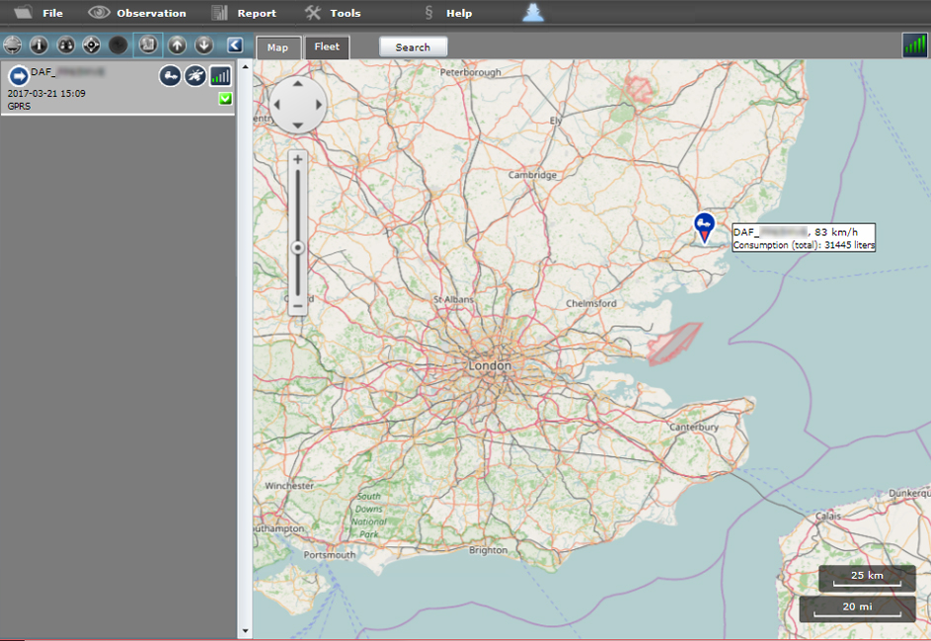Click the map zoom-out minus button

coord(297,307)
